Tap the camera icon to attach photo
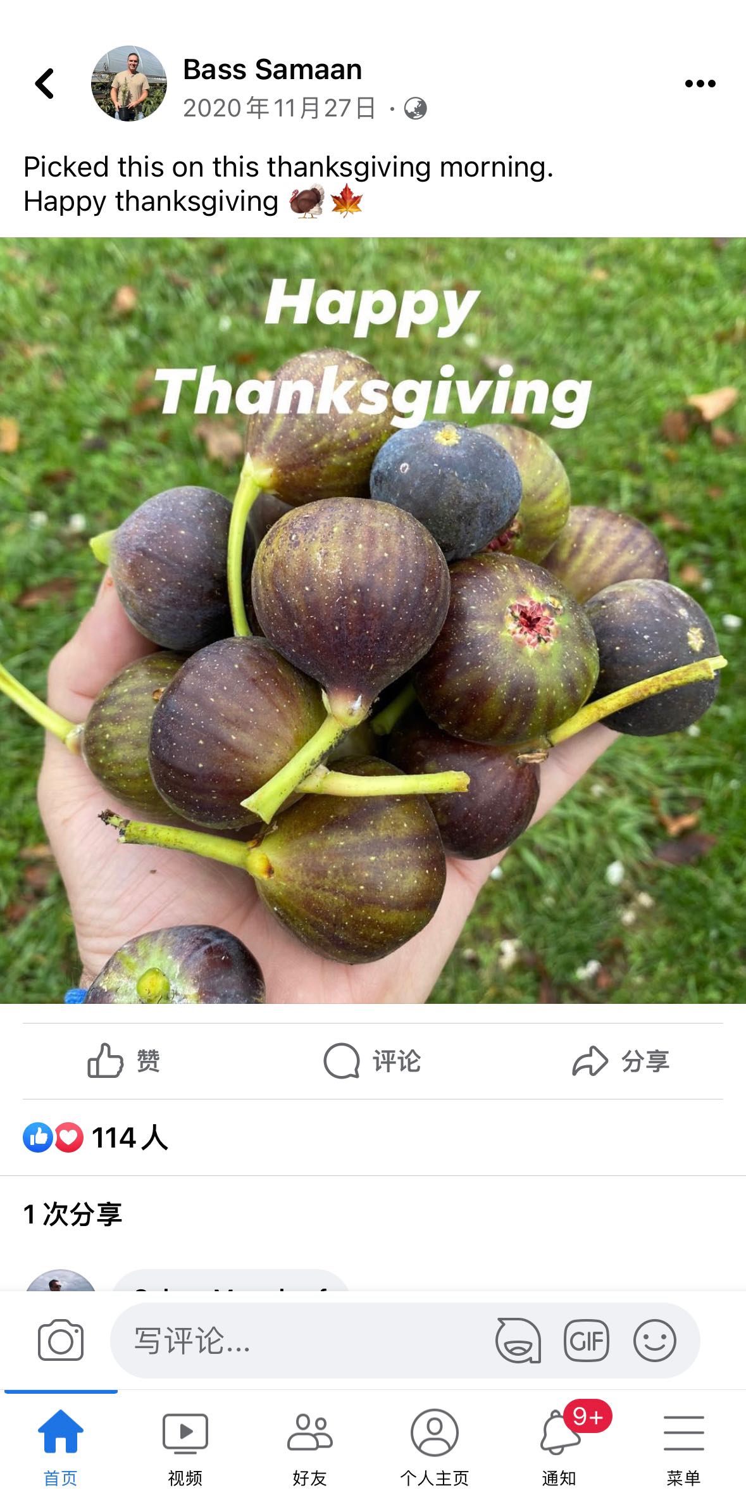This screenshot has height=1502, width=746. [61, 1340]
